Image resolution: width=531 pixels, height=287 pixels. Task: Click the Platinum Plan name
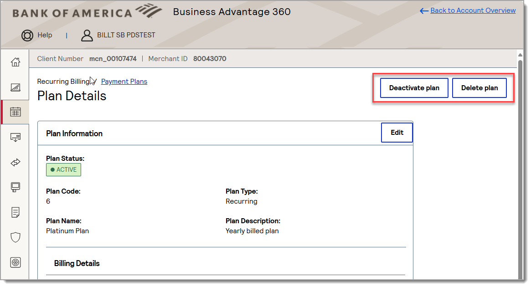(x=67, y=231)
